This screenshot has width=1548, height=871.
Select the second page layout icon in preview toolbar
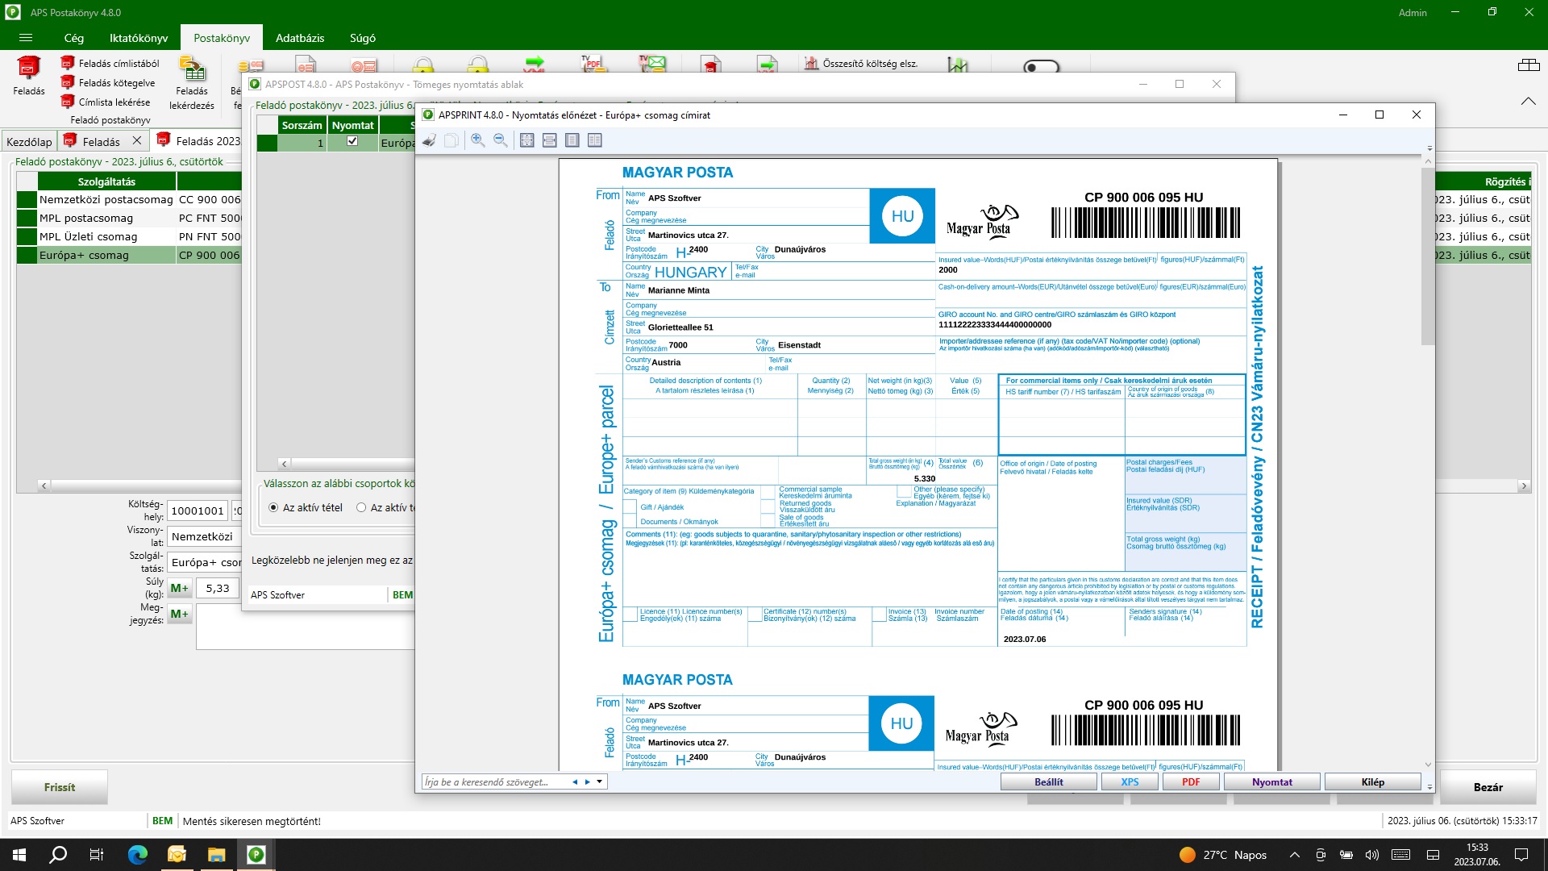pos(550,140)
